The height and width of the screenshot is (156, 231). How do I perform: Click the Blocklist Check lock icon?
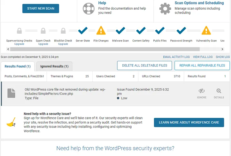[x=63, y=31]
